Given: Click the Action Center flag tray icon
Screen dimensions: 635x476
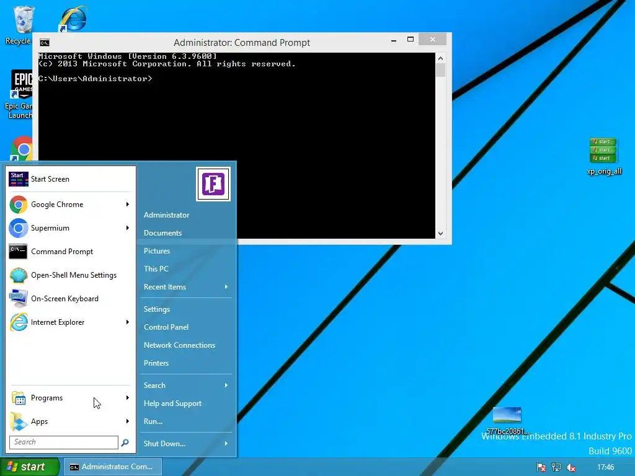Looking at the screenshot, I should click(x=541, y=467).
